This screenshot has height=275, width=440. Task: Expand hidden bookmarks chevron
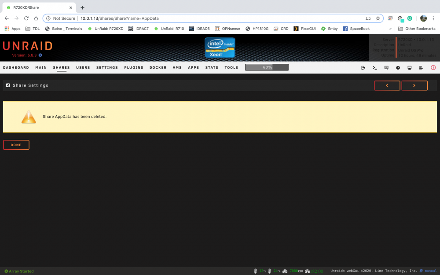(x=390, y=29)
